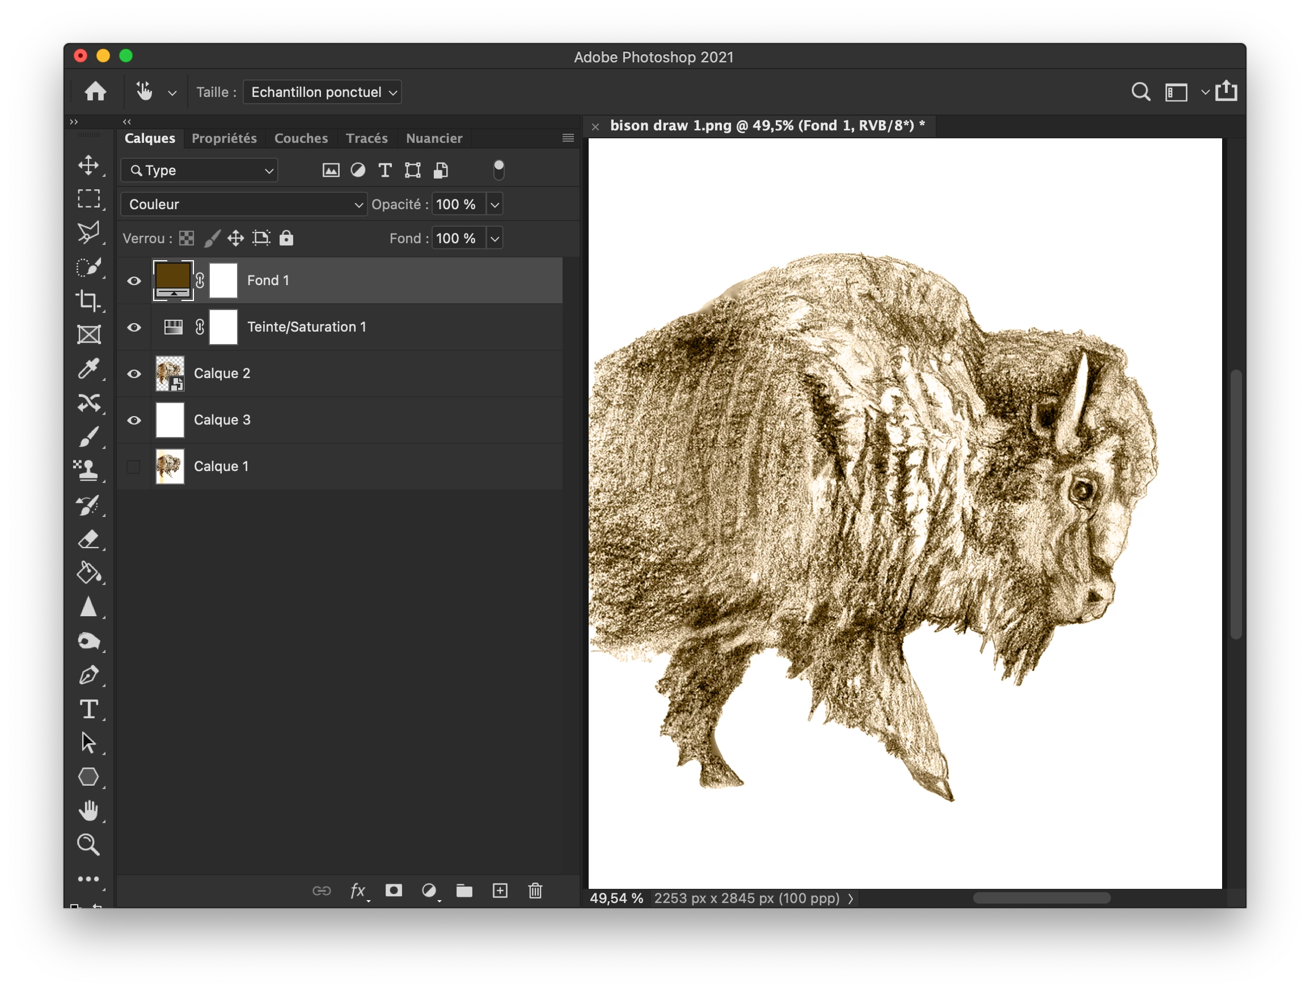Select the Crop tool
This screenshot has width=1310, height=992.
point(89,300)
